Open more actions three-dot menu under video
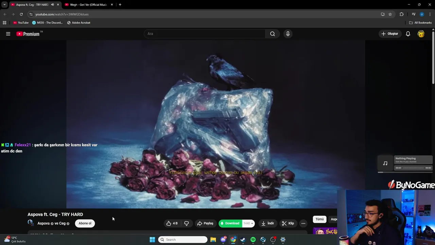The width and height of the screenshot is (435, 245). (x=303, y=223)
